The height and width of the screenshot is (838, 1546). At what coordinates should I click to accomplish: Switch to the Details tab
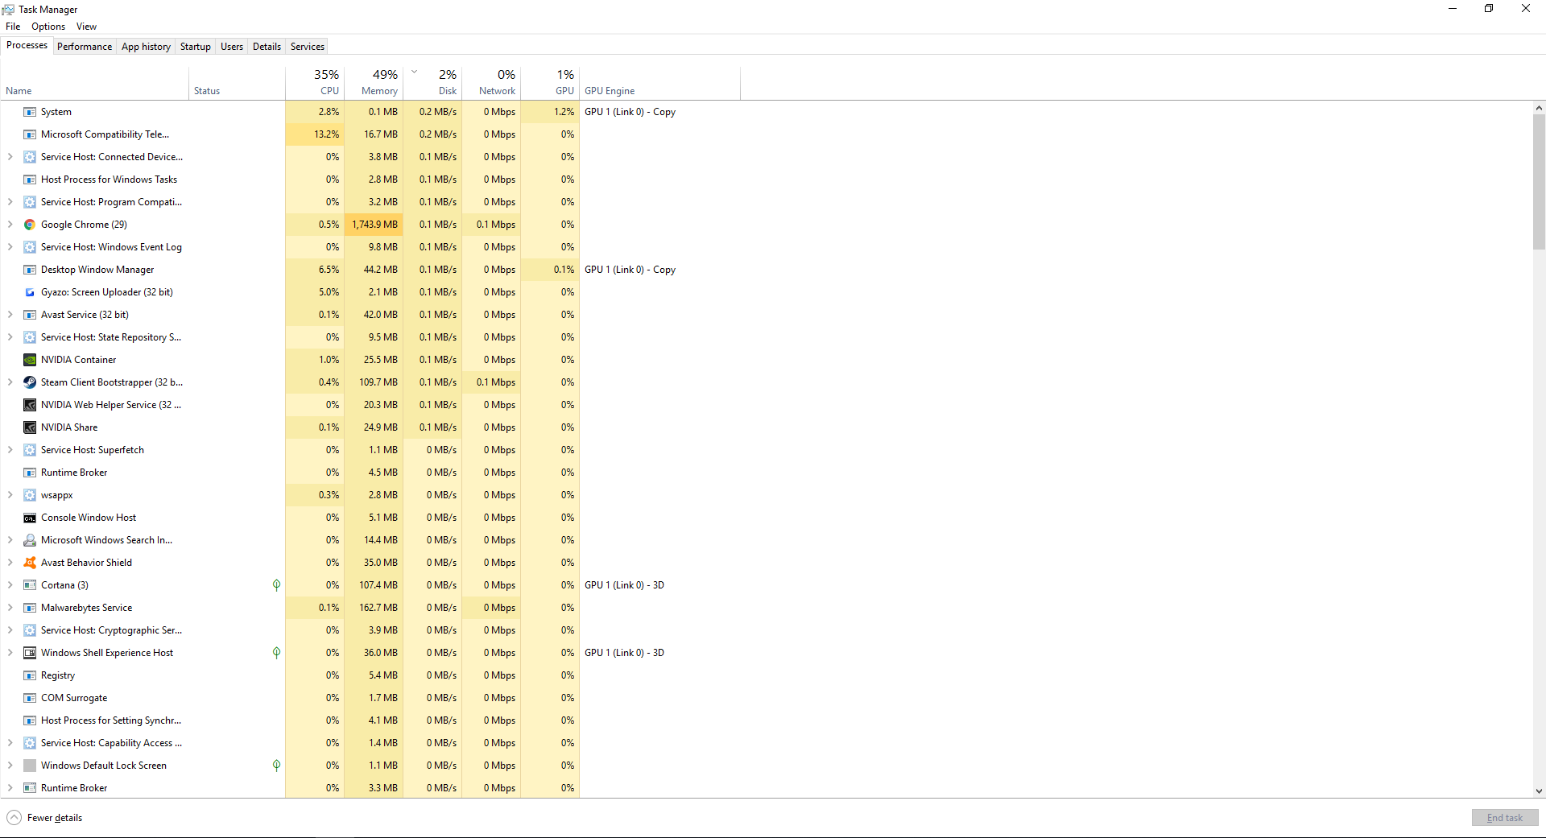[267, 47]
